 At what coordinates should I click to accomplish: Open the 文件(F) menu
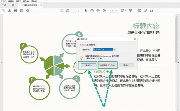tap(4, 1)
